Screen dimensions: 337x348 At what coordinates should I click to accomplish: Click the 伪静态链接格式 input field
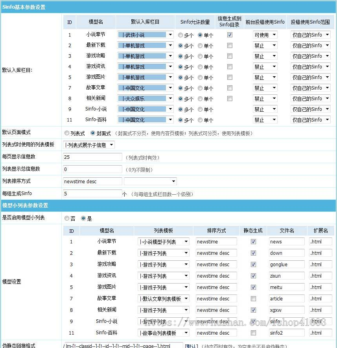(123, 345)
